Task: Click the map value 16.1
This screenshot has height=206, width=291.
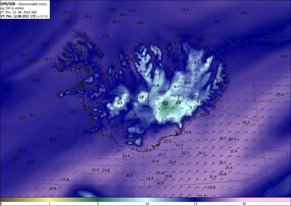Action: tap(45, 44)
